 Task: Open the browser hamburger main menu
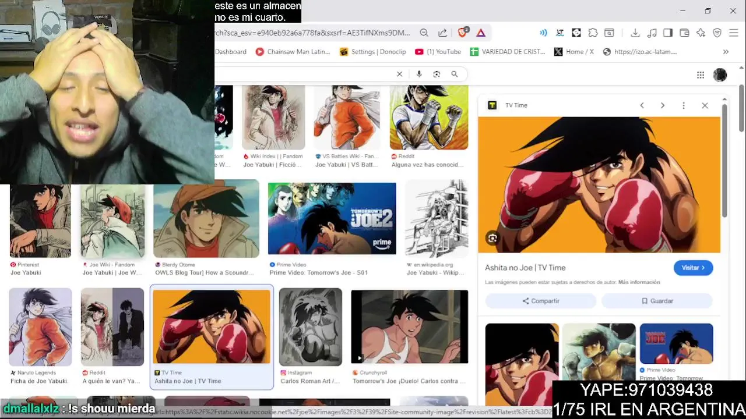point(733,33)
